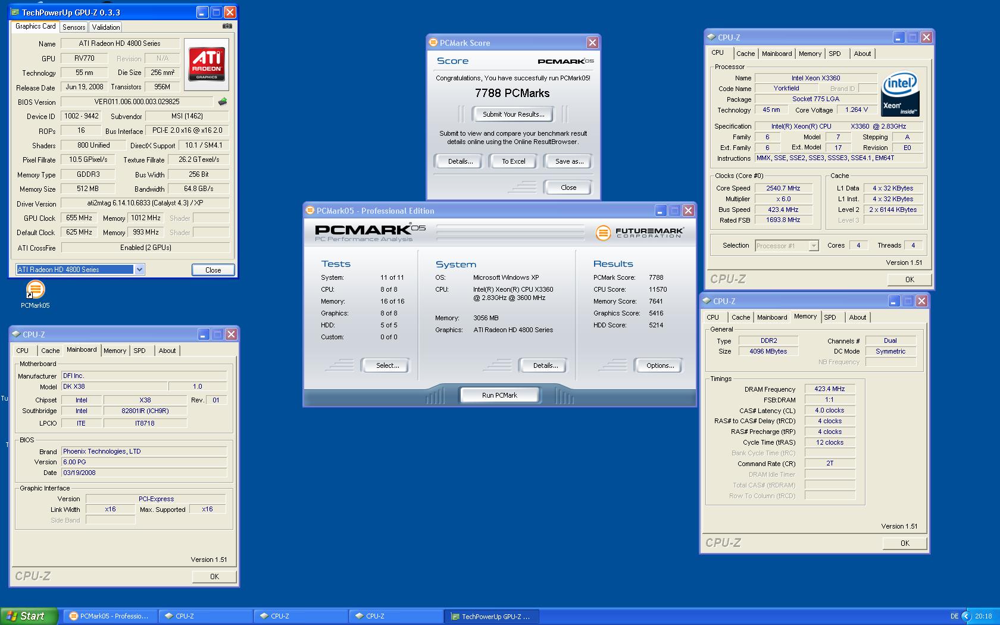Activate first CPU-Z taskbar button
The width and height of the screenshot is (1000, 625).
coord(206,616)
